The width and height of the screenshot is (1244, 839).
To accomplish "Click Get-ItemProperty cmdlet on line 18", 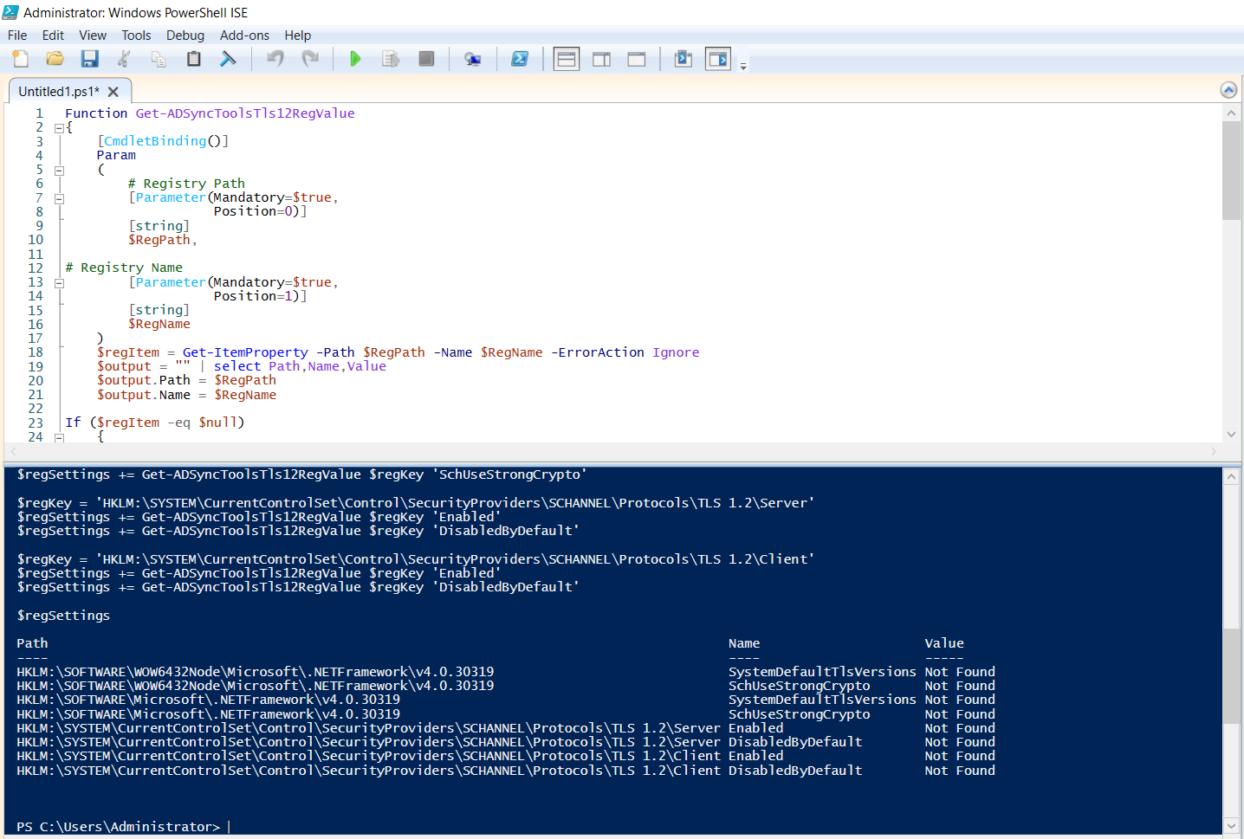I will 245,352.
